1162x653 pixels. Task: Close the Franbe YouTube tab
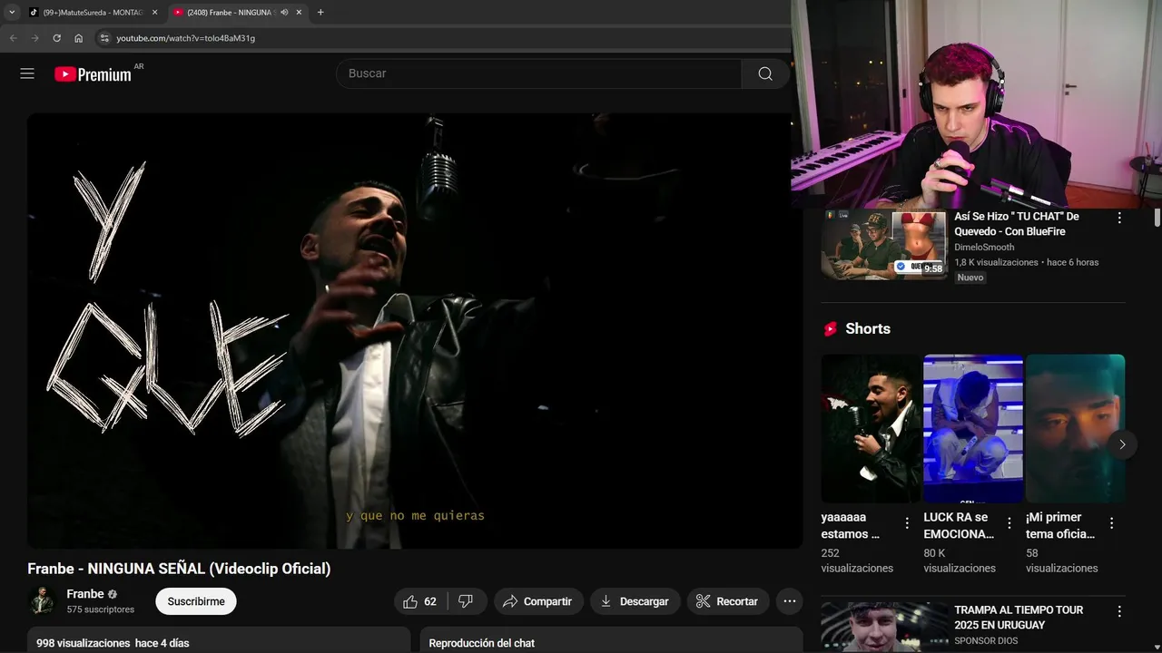click(x=299, y=12)
